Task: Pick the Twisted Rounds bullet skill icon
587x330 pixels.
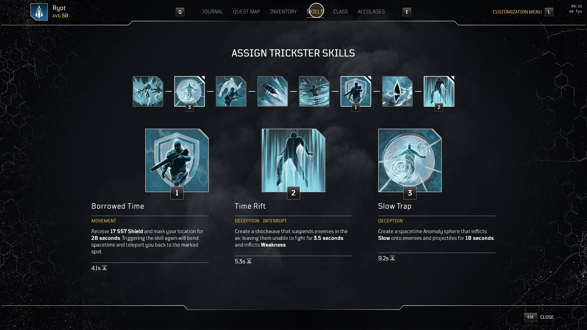Action: tap(273, 91)
